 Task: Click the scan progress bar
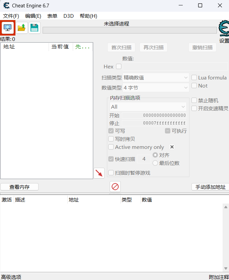click(130, 30)
